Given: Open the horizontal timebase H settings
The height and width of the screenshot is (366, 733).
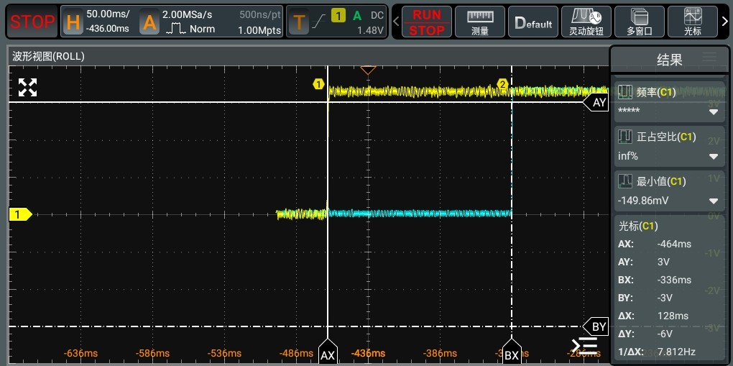Looking at the screenshot, I should tap(73, 22).
